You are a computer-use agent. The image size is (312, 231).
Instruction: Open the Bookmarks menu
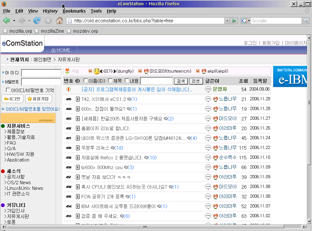[x=74, y=11]
